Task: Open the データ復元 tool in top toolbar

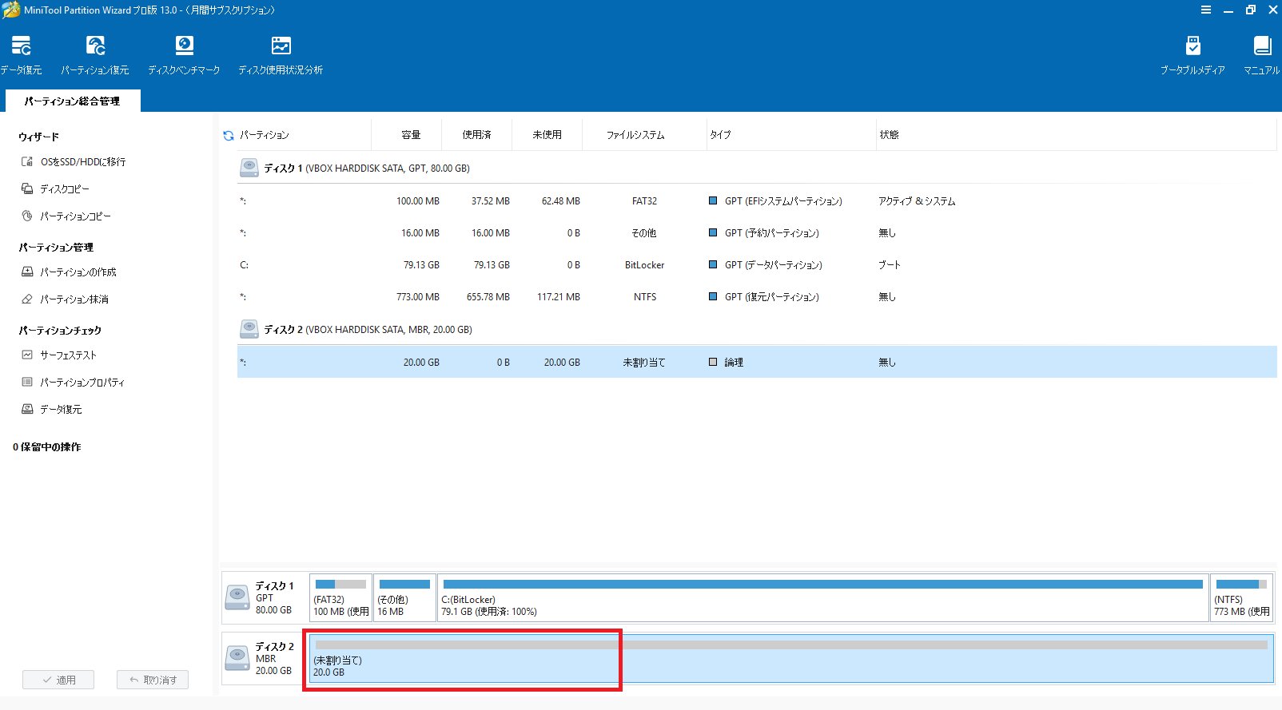Action: pyautogui.click(x=22, y=54)
